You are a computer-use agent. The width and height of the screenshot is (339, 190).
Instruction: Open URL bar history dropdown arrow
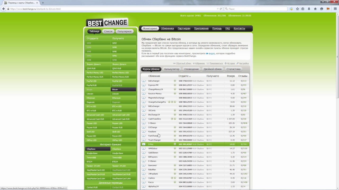click(218, 9)
